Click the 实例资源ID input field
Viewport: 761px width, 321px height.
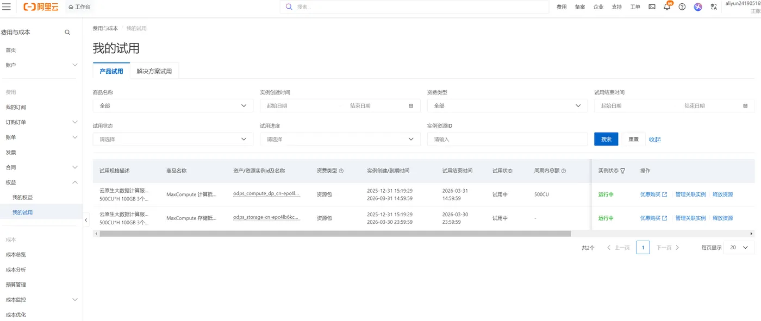point(507,140)
